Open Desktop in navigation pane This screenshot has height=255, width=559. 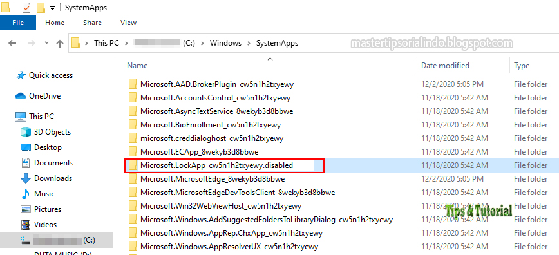[x=48, y=147]
